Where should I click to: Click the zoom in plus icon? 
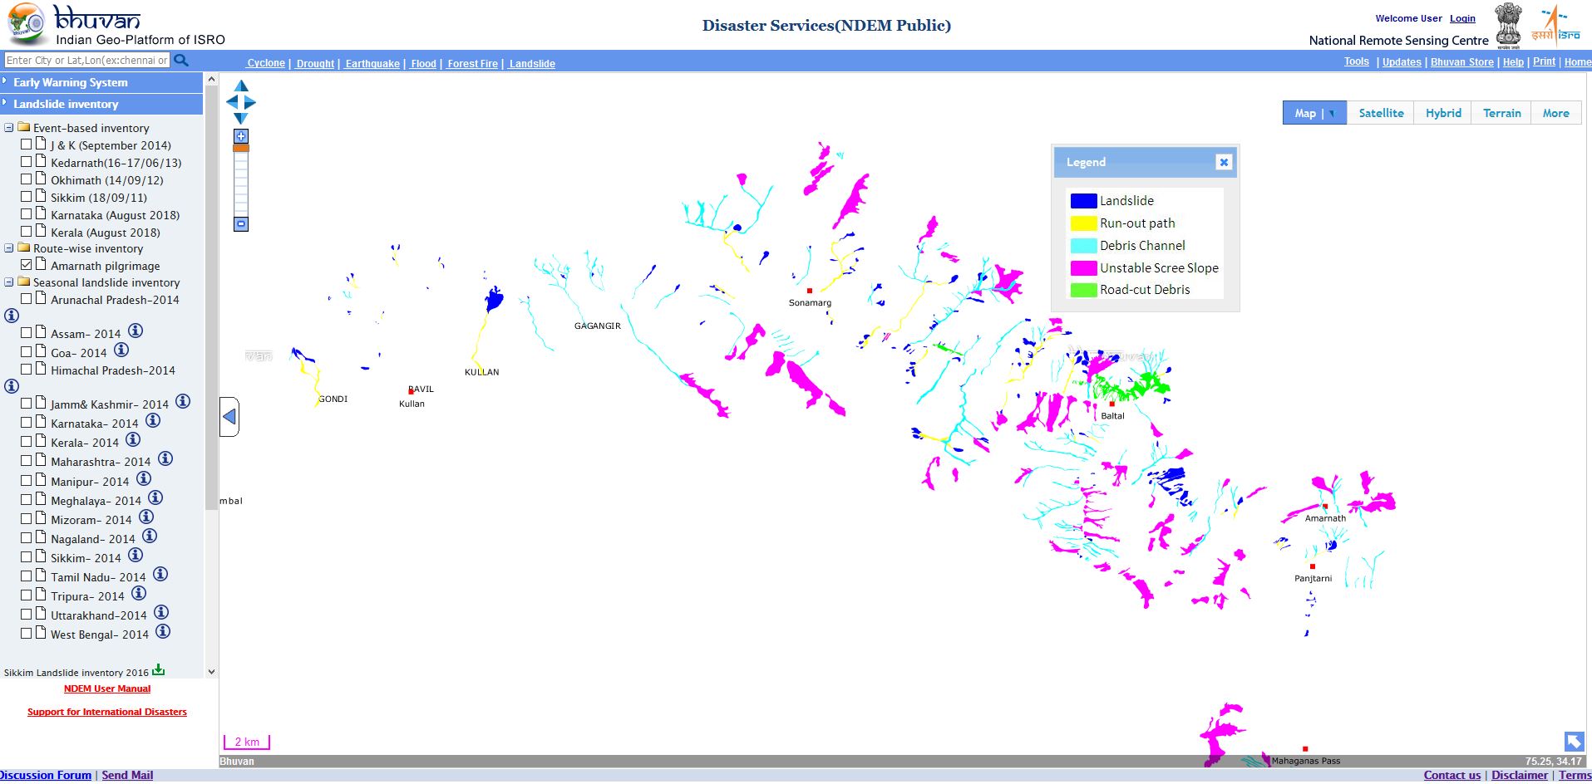tap(240, 135)
